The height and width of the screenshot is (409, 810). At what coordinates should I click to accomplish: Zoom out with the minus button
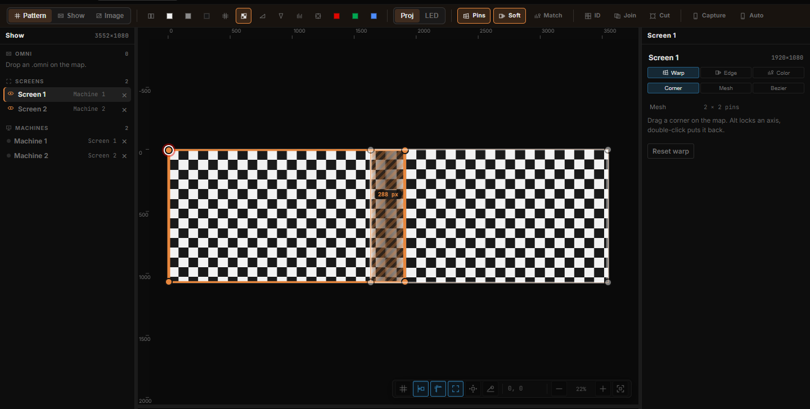[559, 389]
